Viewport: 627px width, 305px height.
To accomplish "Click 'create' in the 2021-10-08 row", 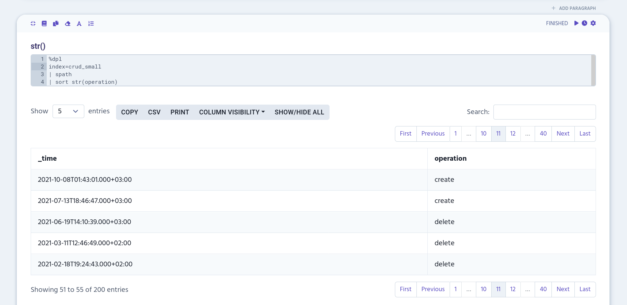I will [x=444, y=180].
